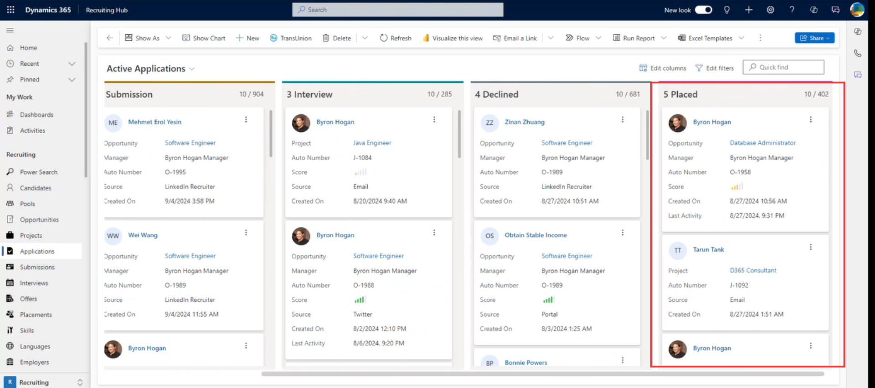Expand the Delete split dropdown arrow
Screen dimensions: 875x388
click(365, 38)
